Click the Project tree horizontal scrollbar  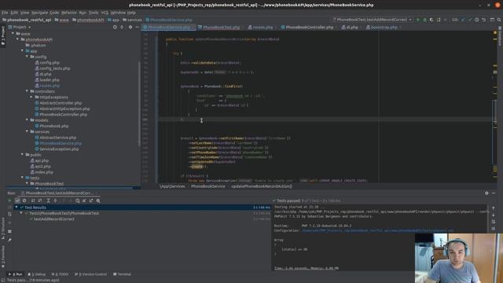(x=70, y=188)
